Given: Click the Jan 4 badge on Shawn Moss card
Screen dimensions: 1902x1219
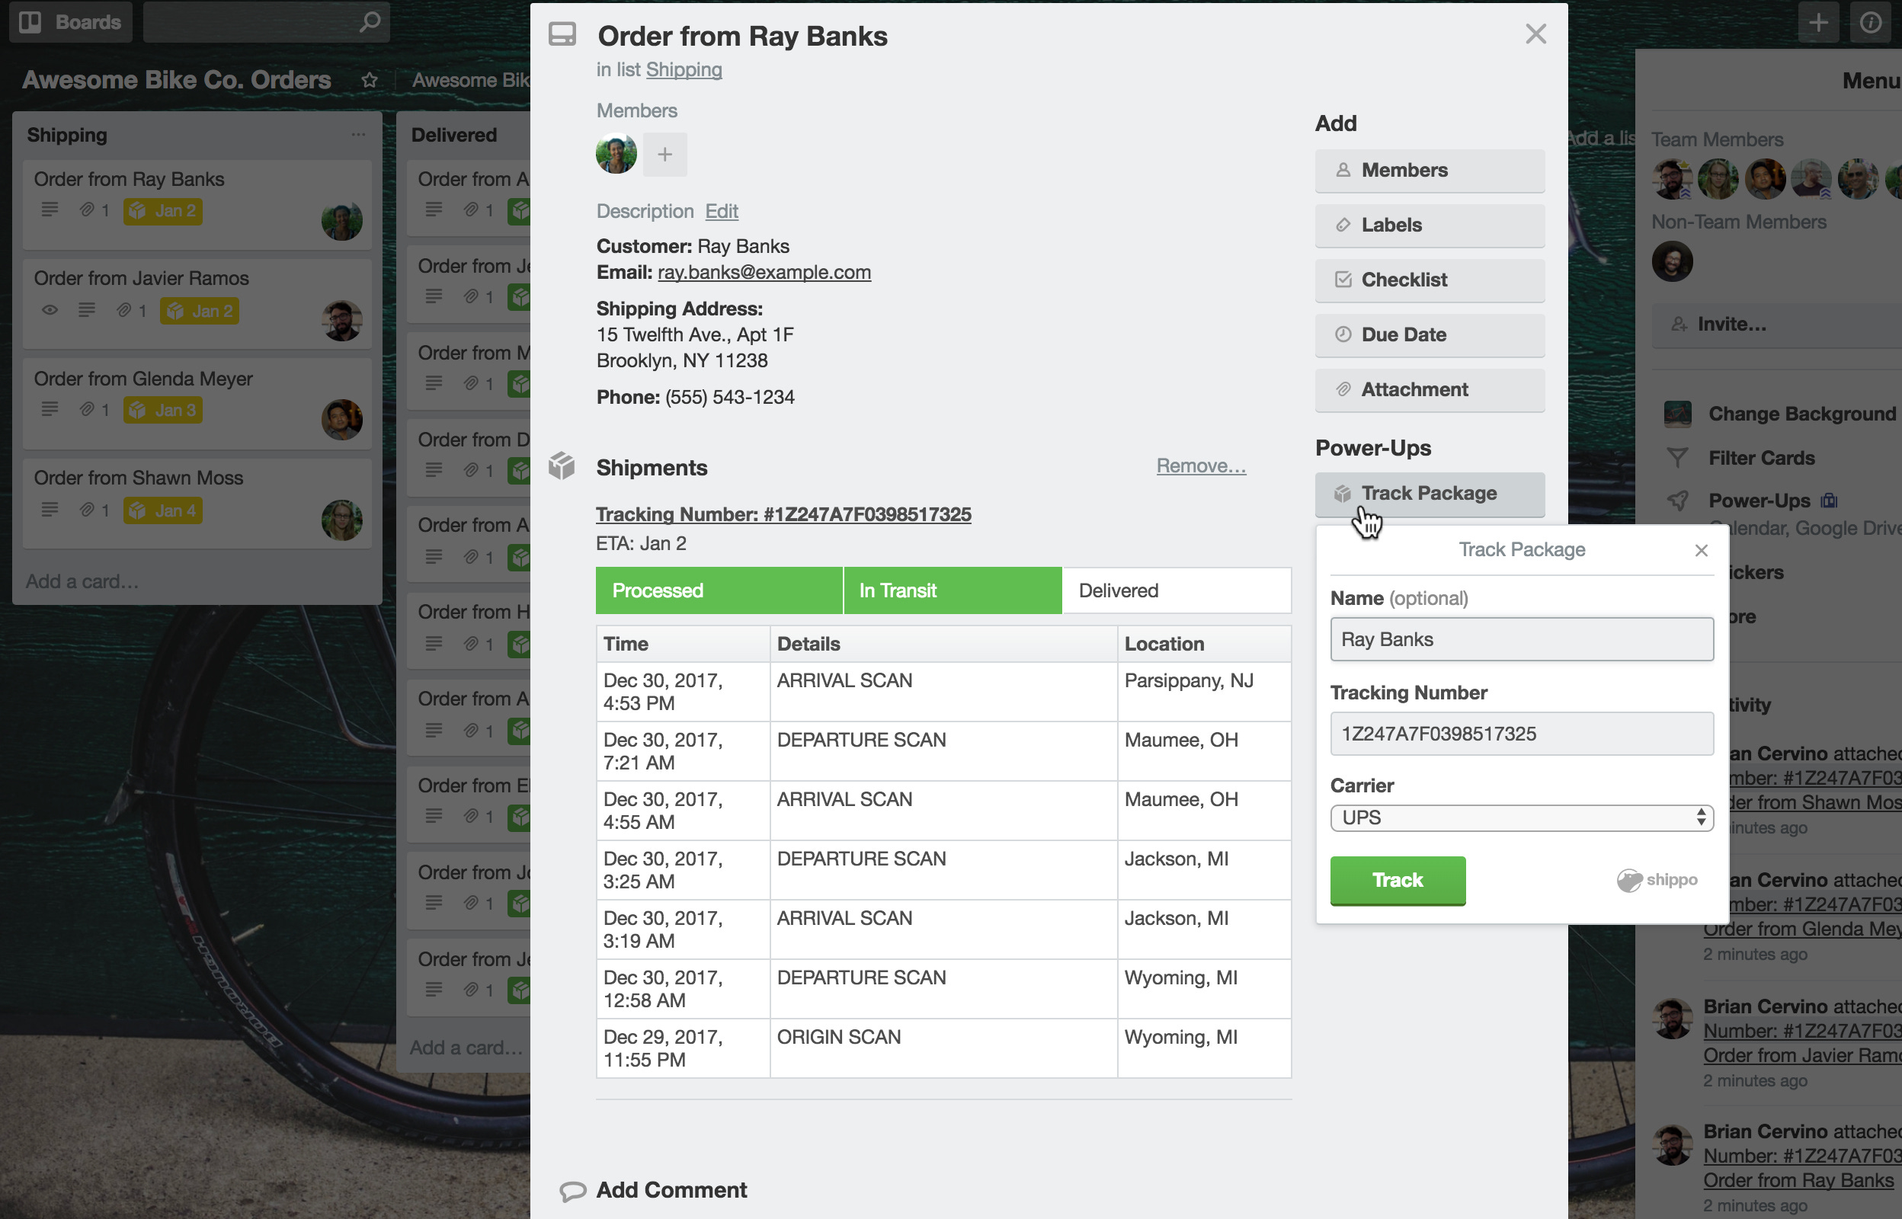Looking at the screenshot, I should point(162,510).
